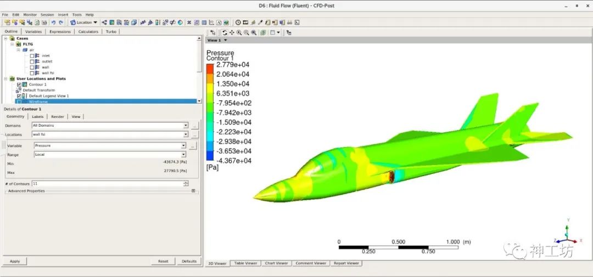Enable the wall boundary checkbox
593x277 pixels.
(32, 67)
